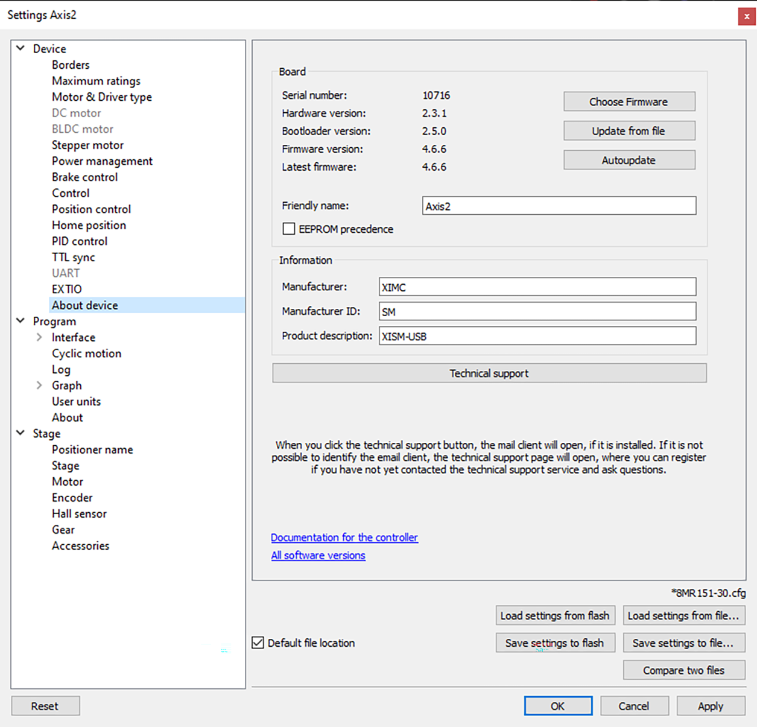Image resolution: width=757 pixels, height=727 pixels.
Task: Collapse the Program tree section
Action: [21, 321]
